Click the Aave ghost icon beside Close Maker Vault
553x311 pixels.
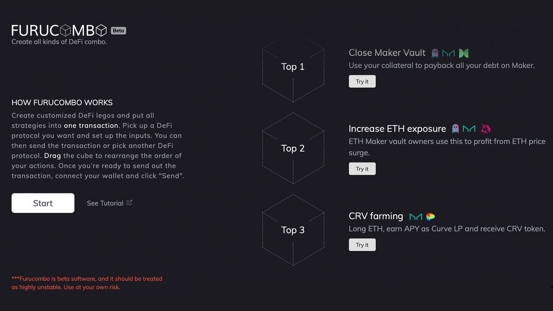[435, 53]
